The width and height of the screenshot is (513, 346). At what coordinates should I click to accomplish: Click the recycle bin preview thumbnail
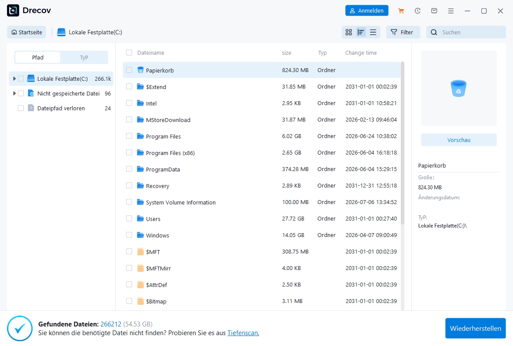coord(459,88)
